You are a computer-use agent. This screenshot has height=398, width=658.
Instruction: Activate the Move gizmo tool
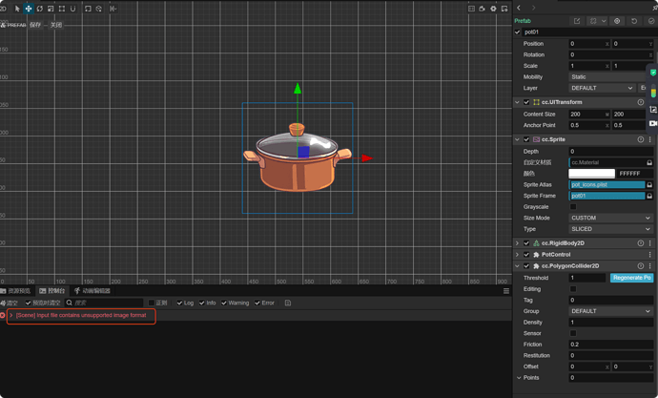coord(28,9)
